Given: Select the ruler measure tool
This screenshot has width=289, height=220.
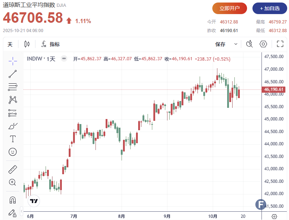Looking at the screenshot, I should pos(13,169).
